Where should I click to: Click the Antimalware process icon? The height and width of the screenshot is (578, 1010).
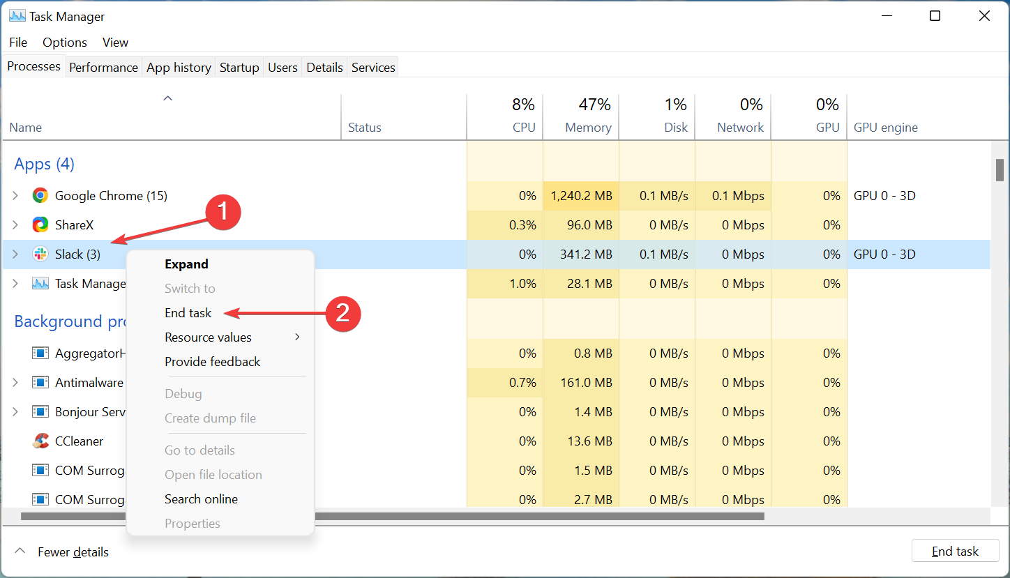40,383
